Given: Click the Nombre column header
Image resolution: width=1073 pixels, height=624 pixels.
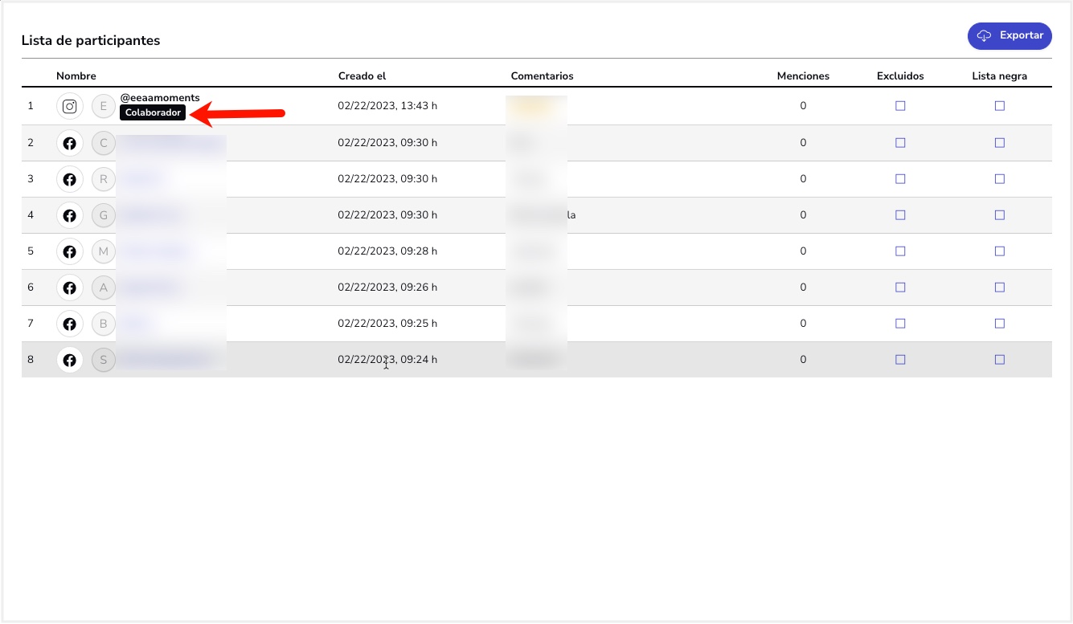Looking at the screenshot, I should (x=76, y=76).
